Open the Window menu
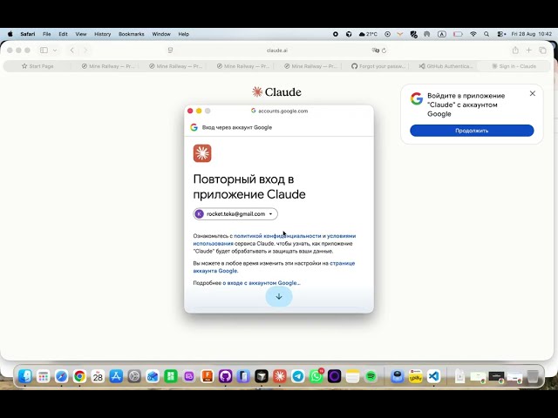This screenshot has width=558, height=418. click(161, 34)
